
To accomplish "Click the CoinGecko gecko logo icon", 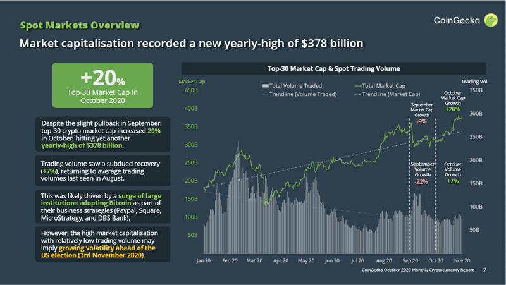I will point(491,20).
